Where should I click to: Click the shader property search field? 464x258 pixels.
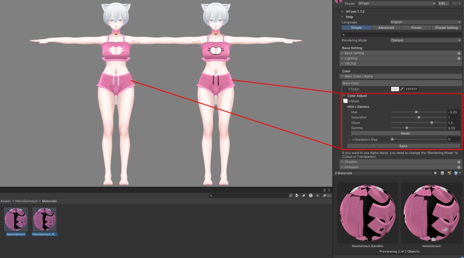pyautogui.click(x=401, y=34)
